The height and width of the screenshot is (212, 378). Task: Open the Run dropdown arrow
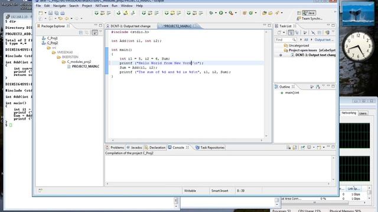click(226, 13)
